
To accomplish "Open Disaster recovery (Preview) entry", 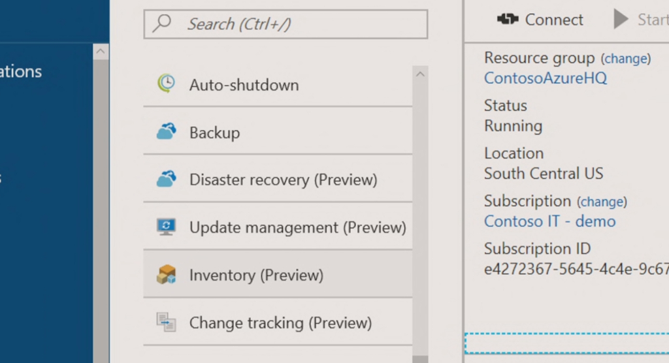I will pos(283,180).
